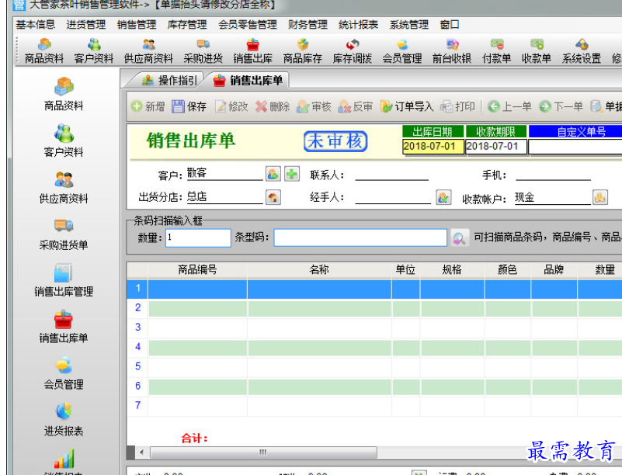Open the 统计报表 menu
The image size is (622, 475).
pyautogui.click(x=358, y=25)
